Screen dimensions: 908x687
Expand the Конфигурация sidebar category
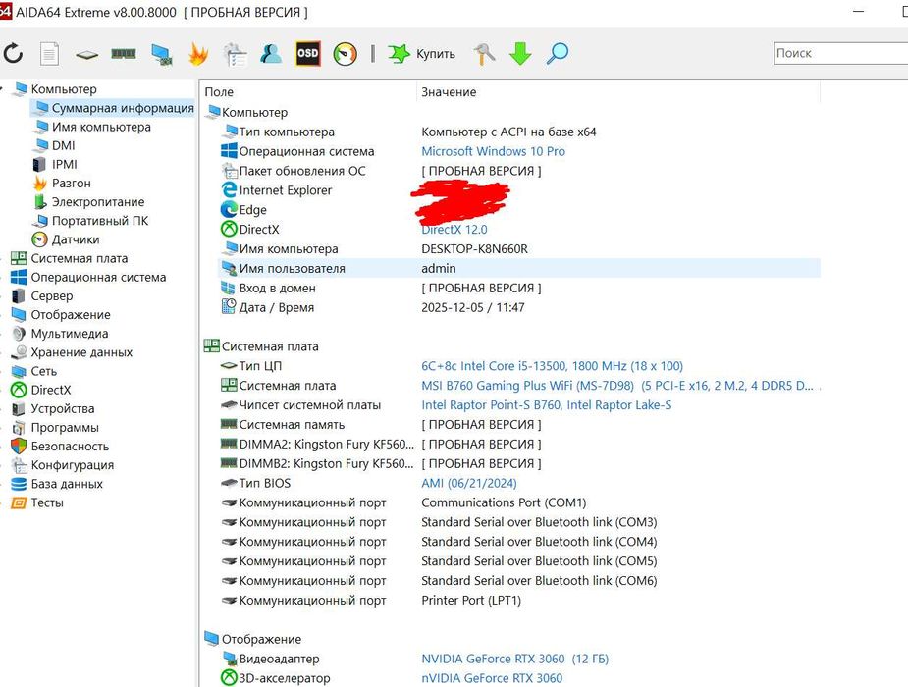[x=72, y=465]
